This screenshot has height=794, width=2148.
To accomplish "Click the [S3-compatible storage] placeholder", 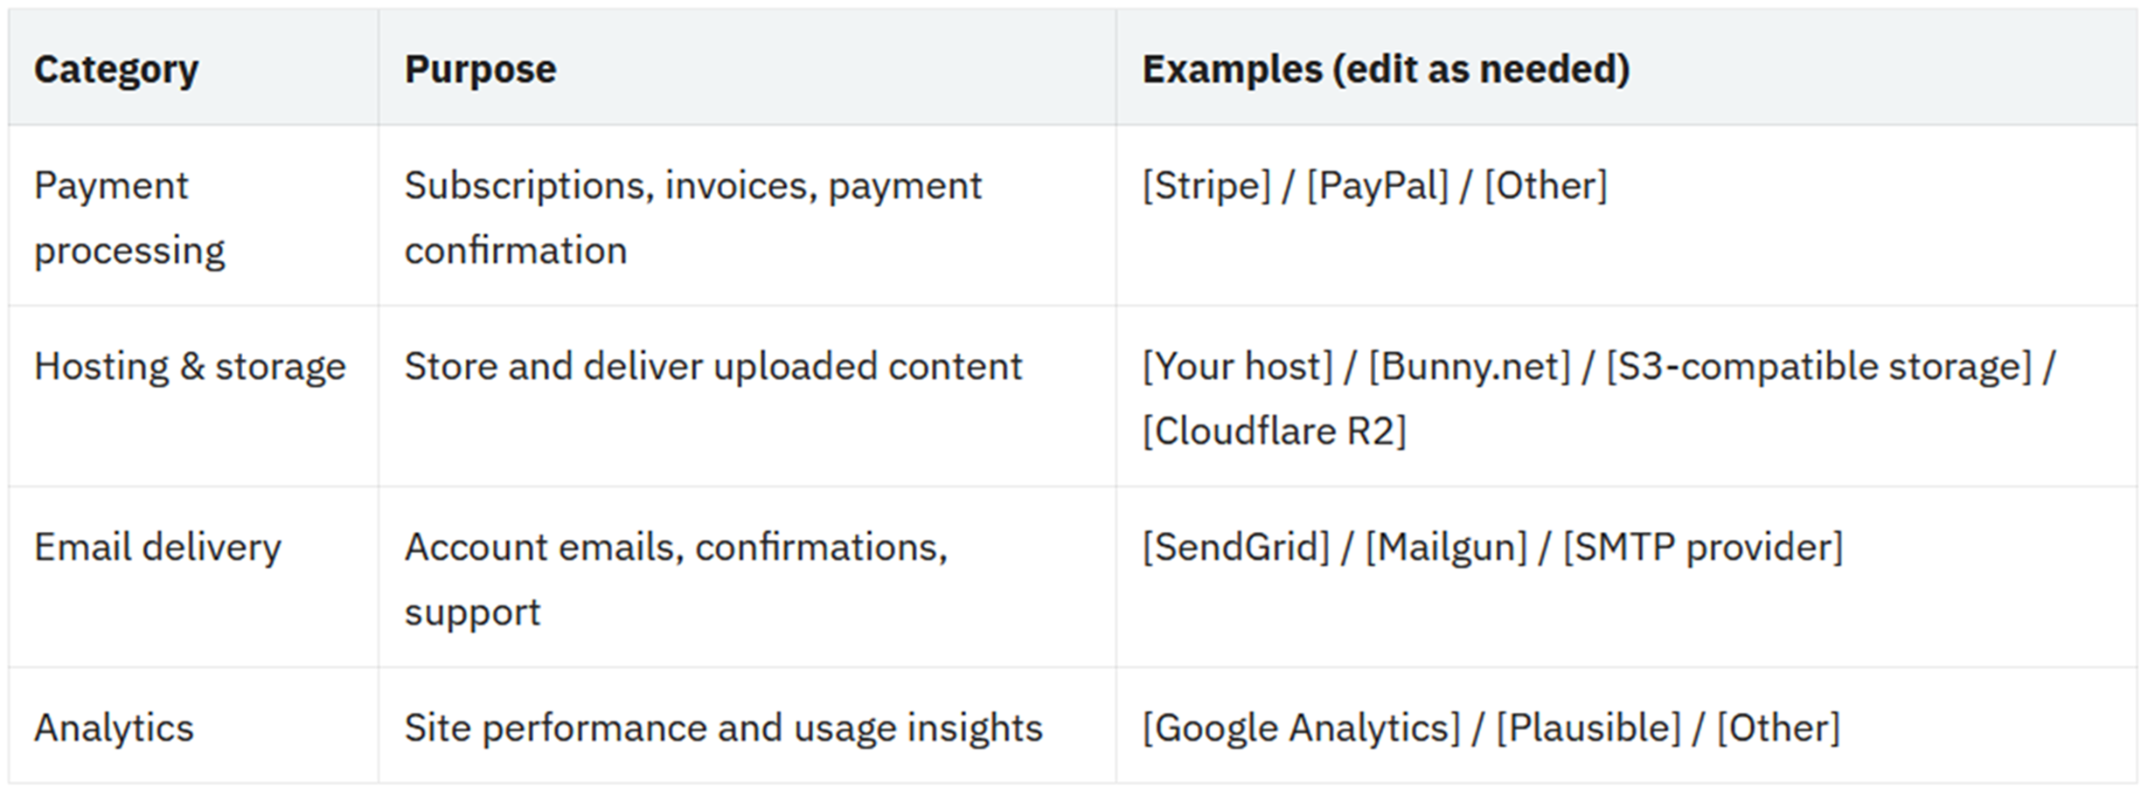I will click(1818, 366).
